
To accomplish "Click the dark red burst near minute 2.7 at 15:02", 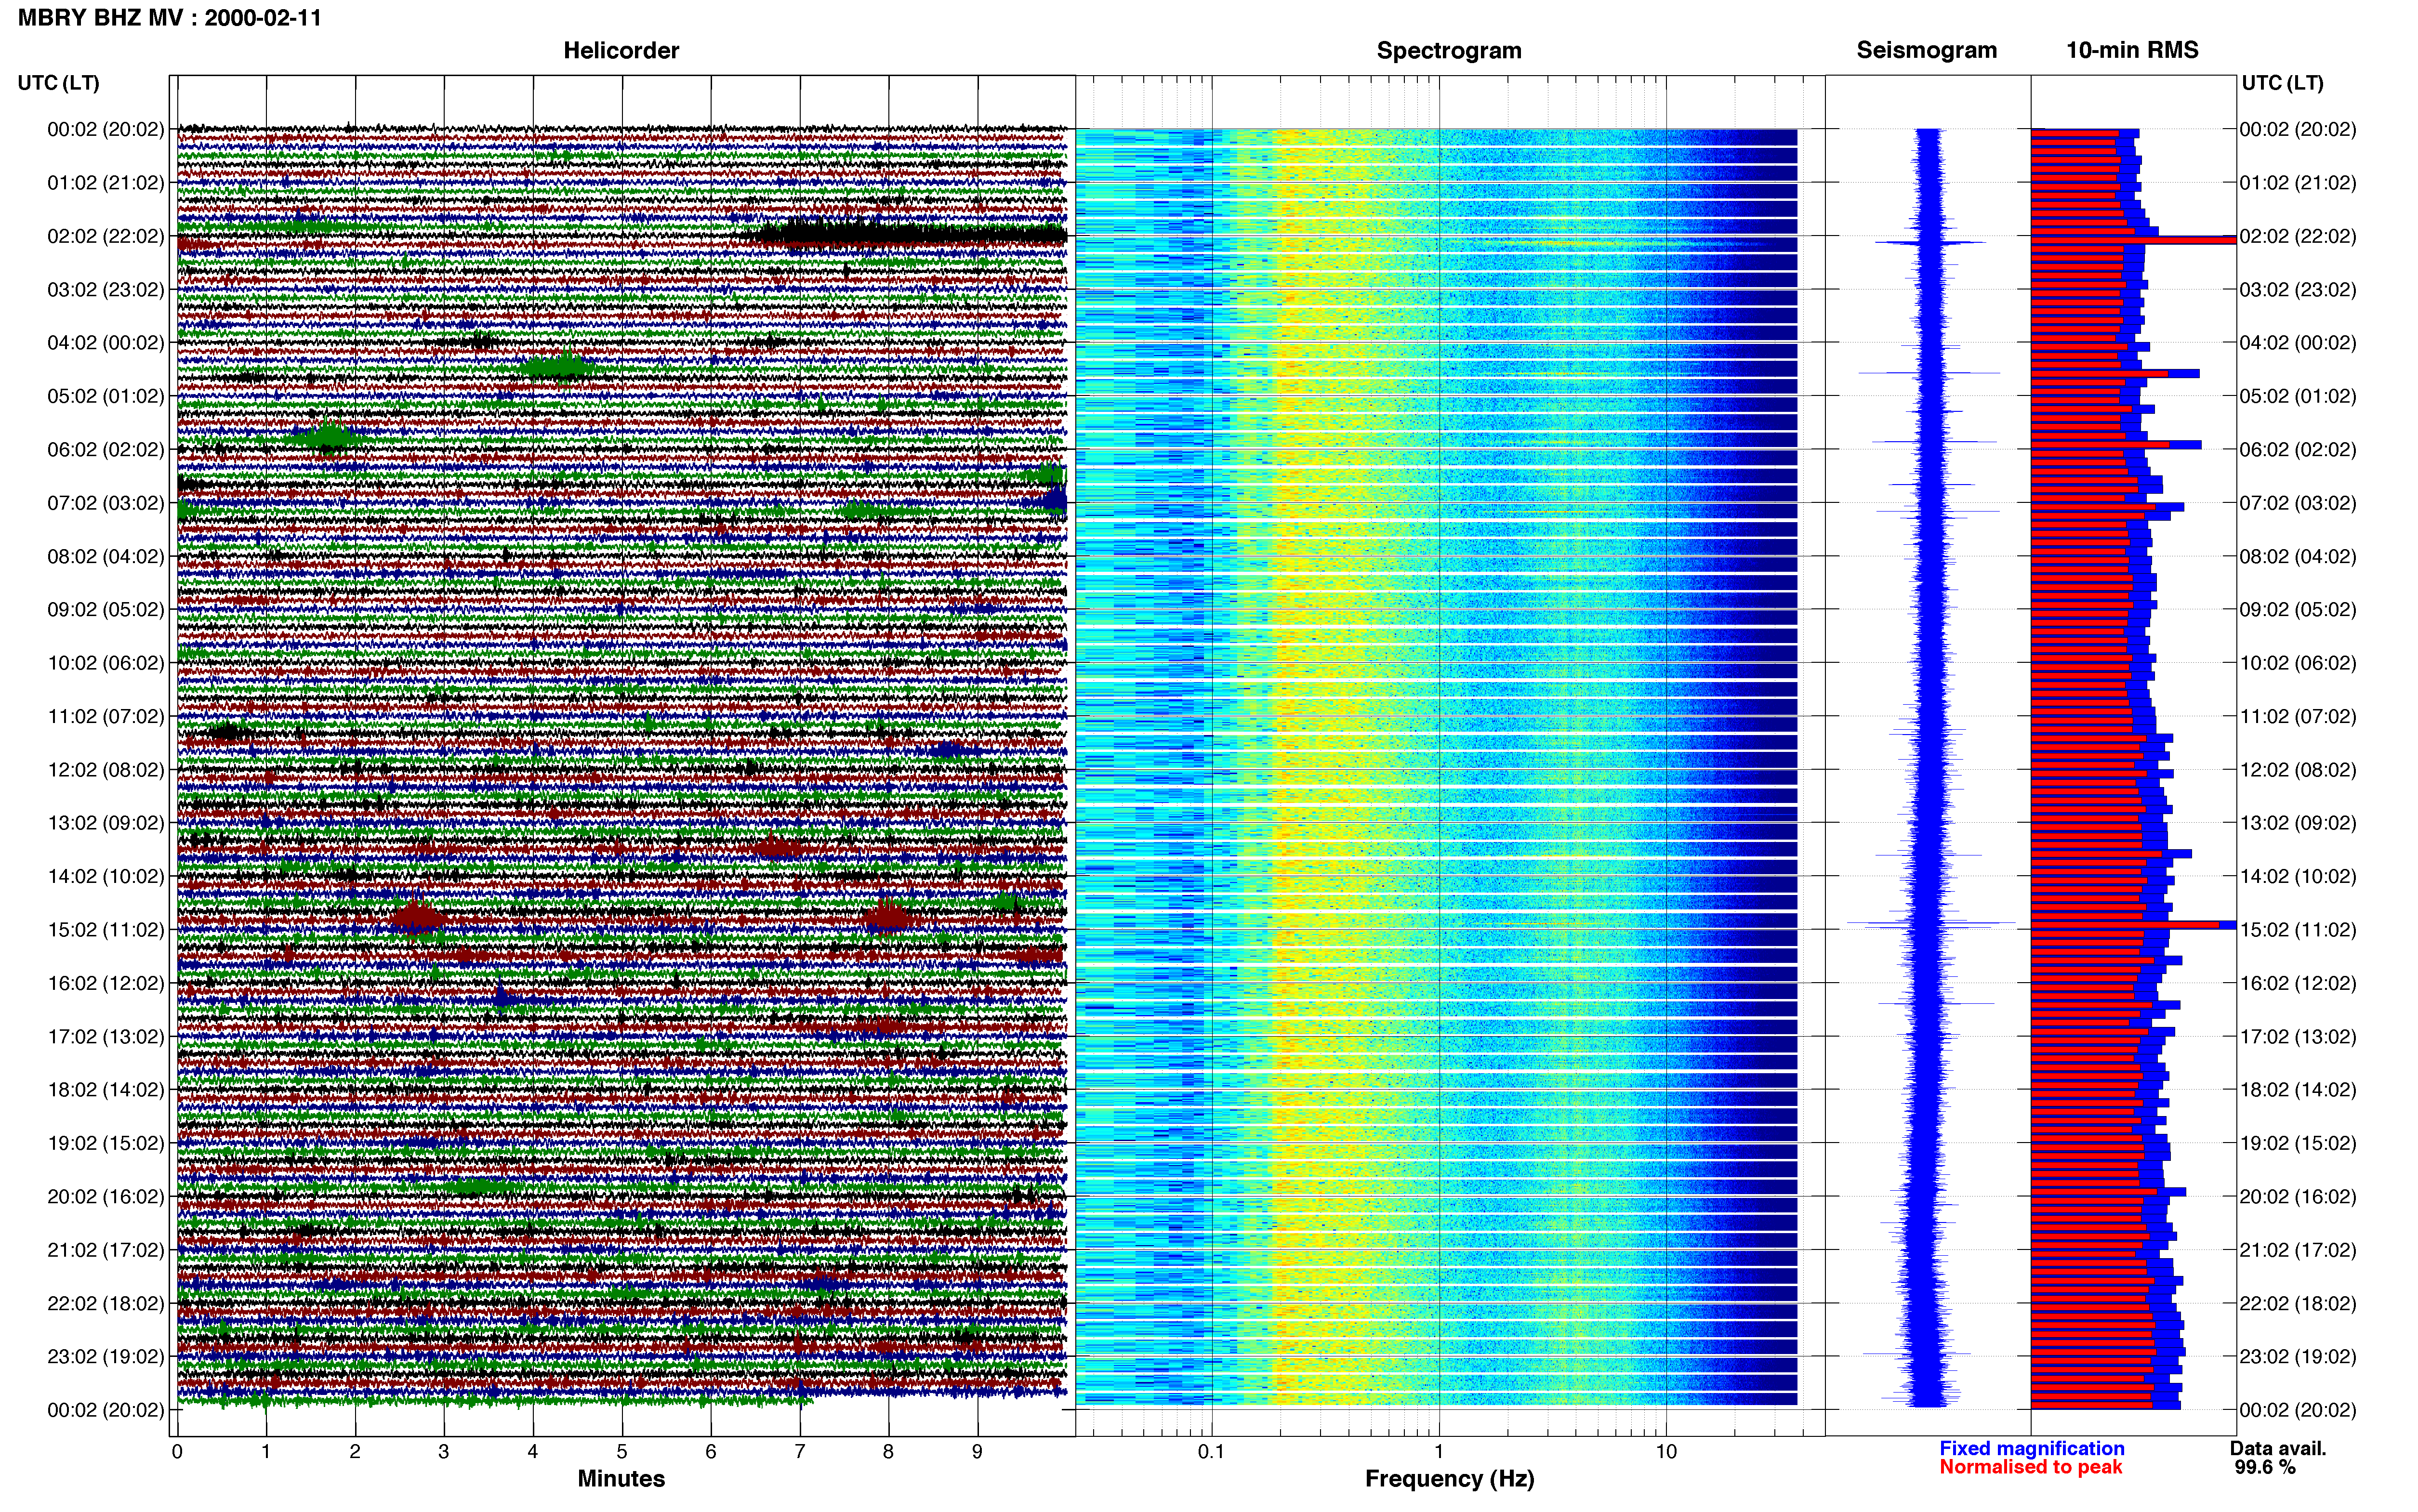I will 417,916.
